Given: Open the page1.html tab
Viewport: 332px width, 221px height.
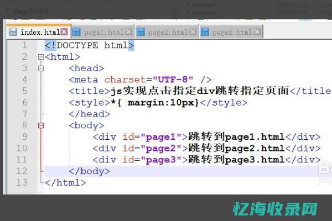Looking at the screenshot, I should click(x=103, y=32).
